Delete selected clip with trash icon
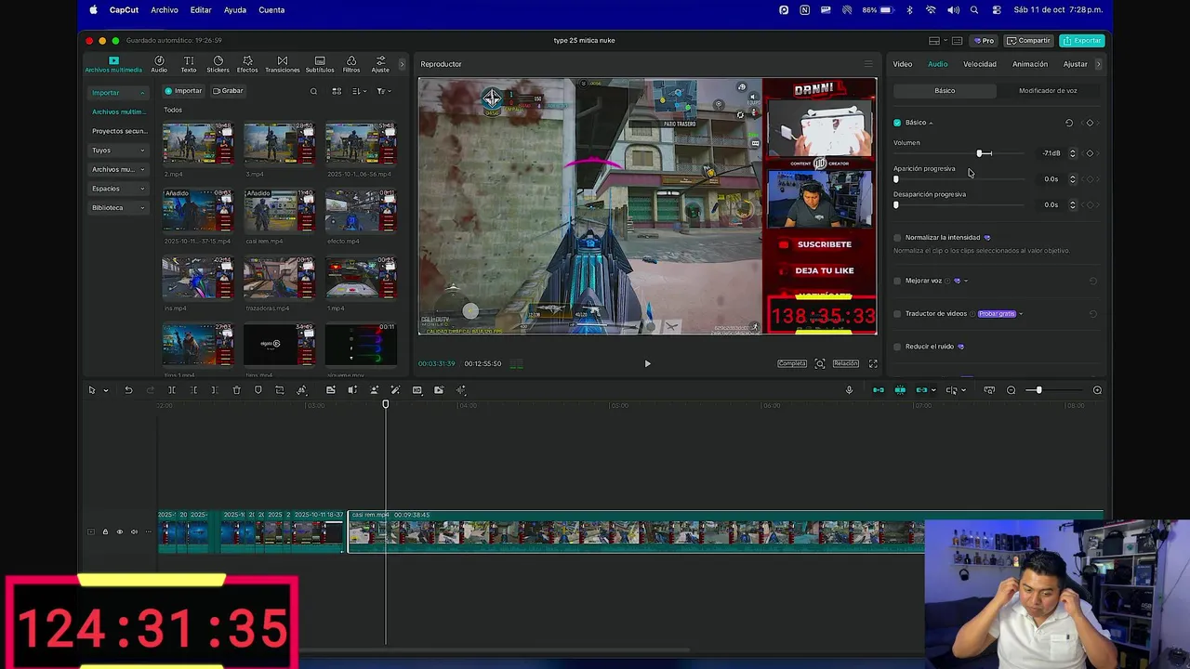Image resolution: width=1190 pixels, height=669 pixels. point(236,390)
